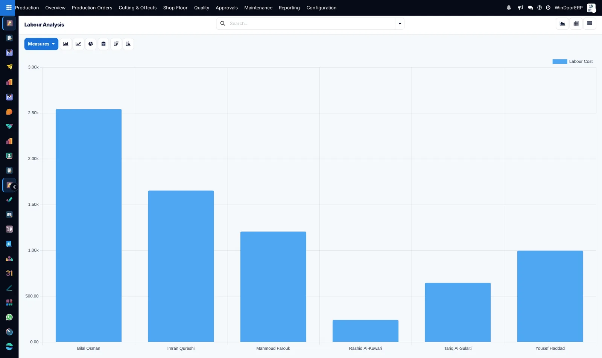The image size is (602, 358).
Task: Open Cutting & Offcuts menu
Action: [138, 8]
